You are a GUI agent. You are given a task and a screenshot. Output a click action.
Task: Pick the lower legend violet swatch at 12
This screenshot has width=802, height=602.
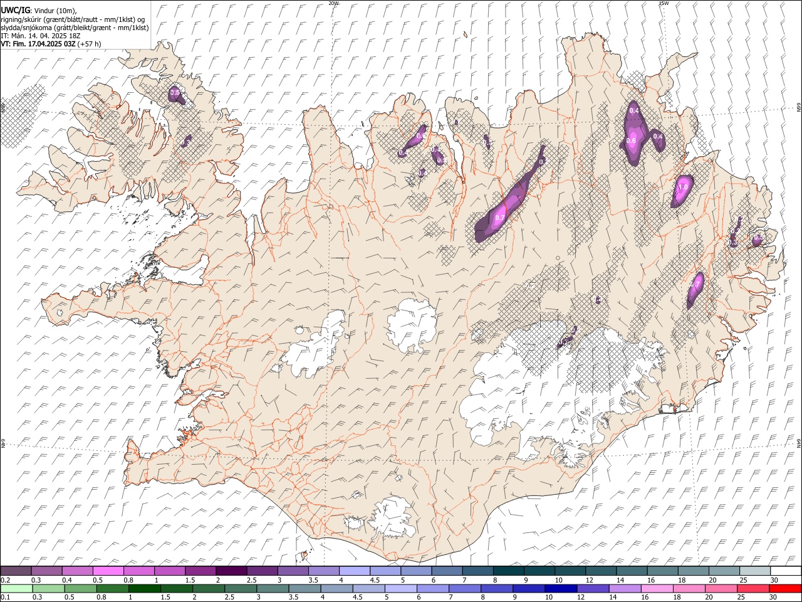592,588
